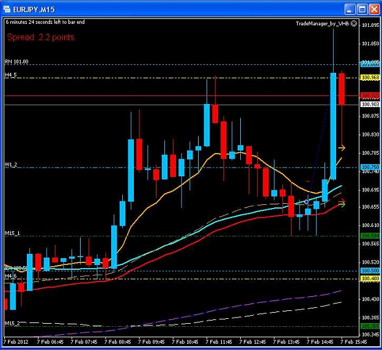Click the yellow 100.480 price tag
The image size is (382, 350).
[x=370, y=278]
